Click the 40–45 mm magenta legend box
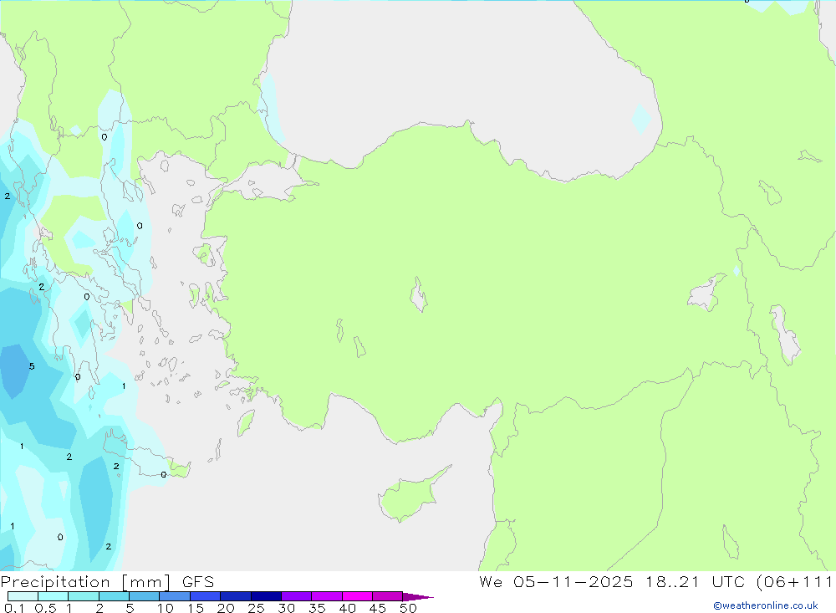This screenshot has width=836, height=613. [x=357, y=596]
